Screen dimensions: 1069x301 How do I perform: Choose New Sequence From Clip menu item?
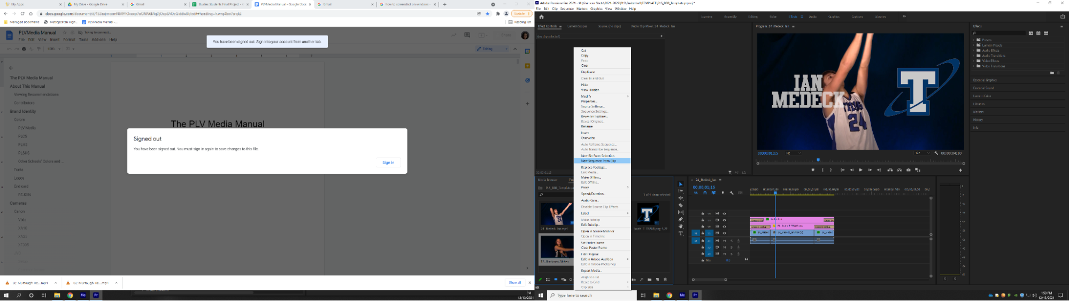(x=598, y=161)
